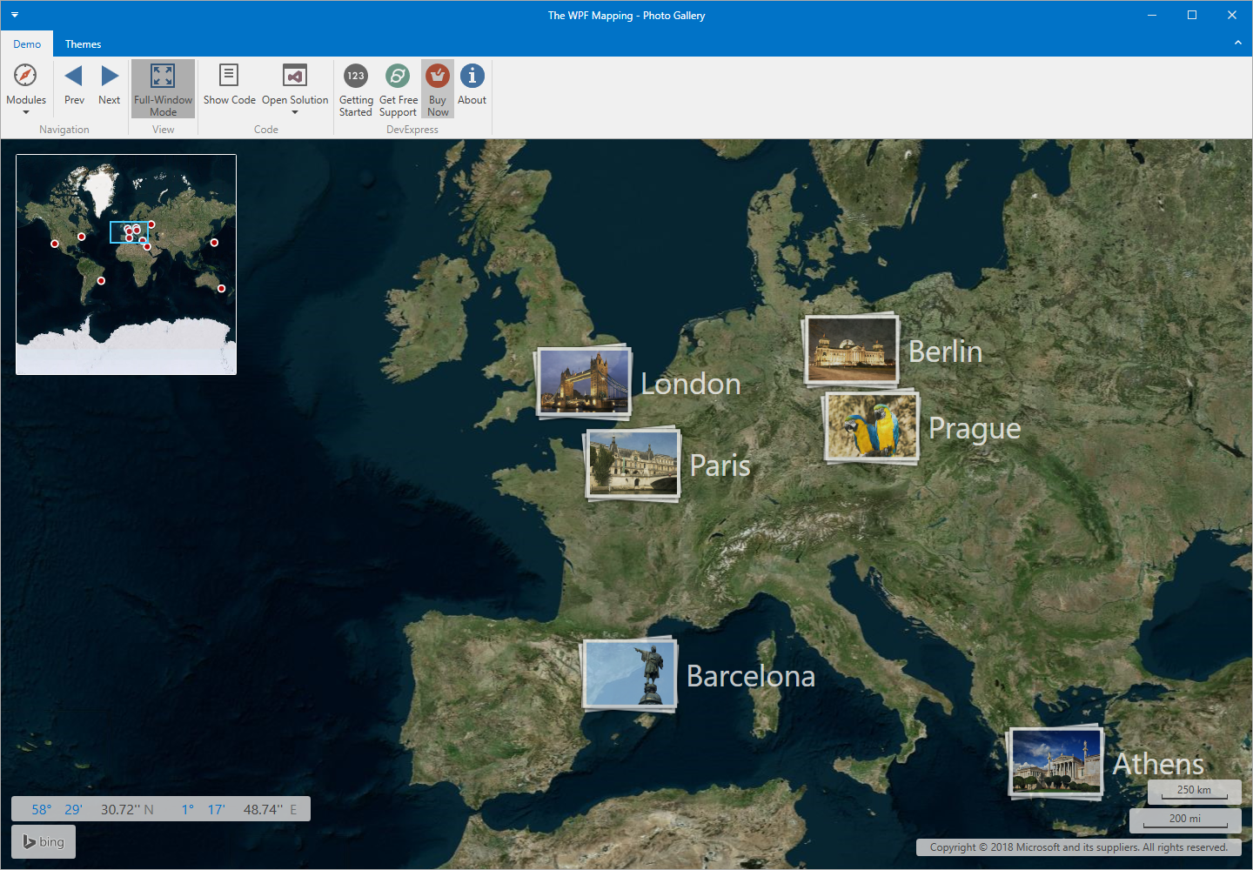
Task: Open the quick access title bar dropdown
Action: click(15, 15)
